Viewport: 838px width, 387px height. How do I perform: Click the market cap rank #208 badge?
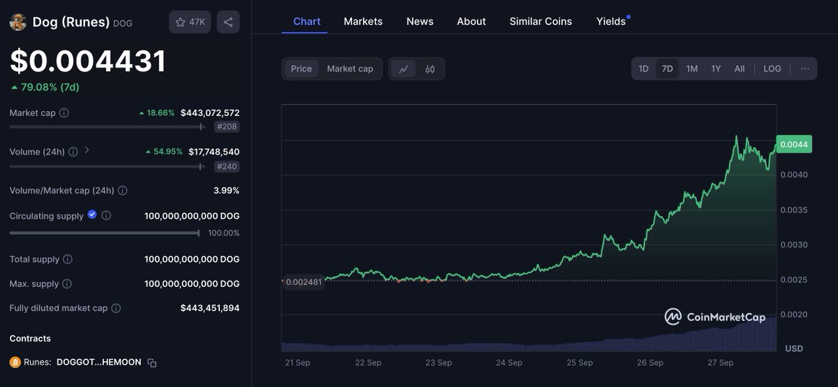pyautogui.click(x=227, y=127)
